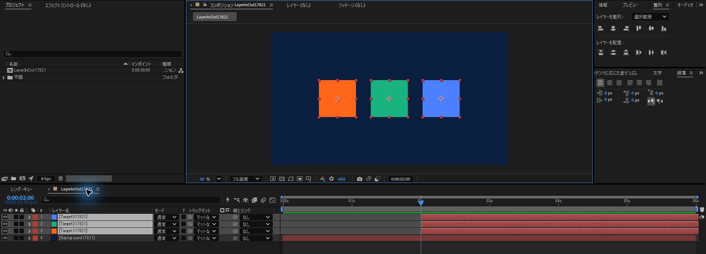Open the show channel RGB icon
706x254 pixels.
(x=323, y=179)
